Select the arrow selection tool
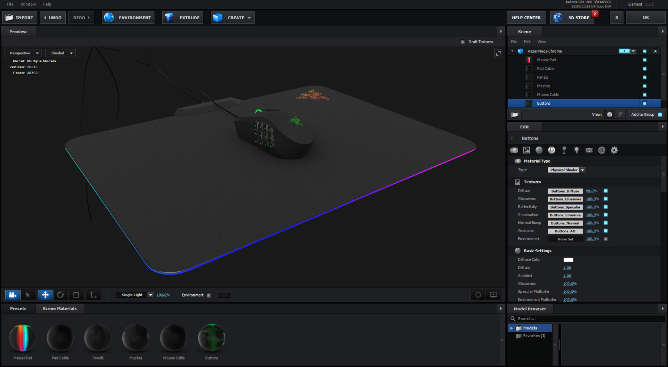Image resolution: width=668 pixels, height=367 pixels. pos(28,295)
